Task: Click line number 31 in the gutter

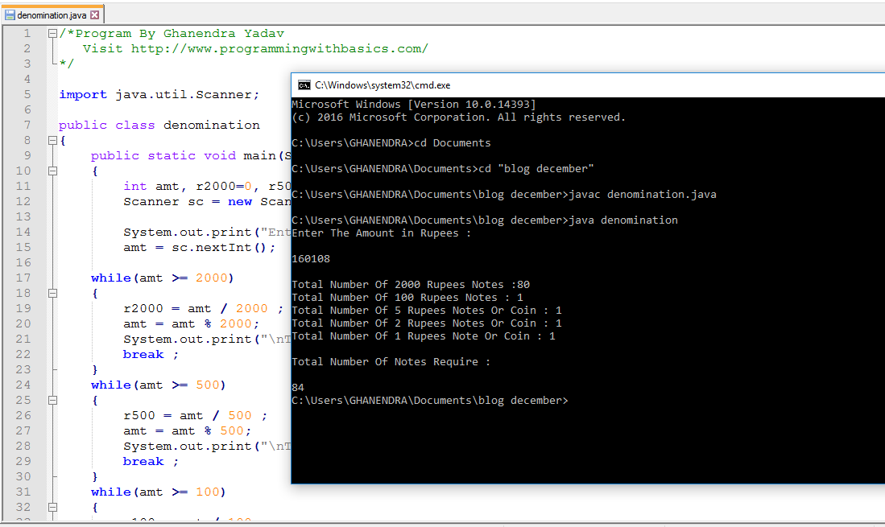Action: [23, 492]
